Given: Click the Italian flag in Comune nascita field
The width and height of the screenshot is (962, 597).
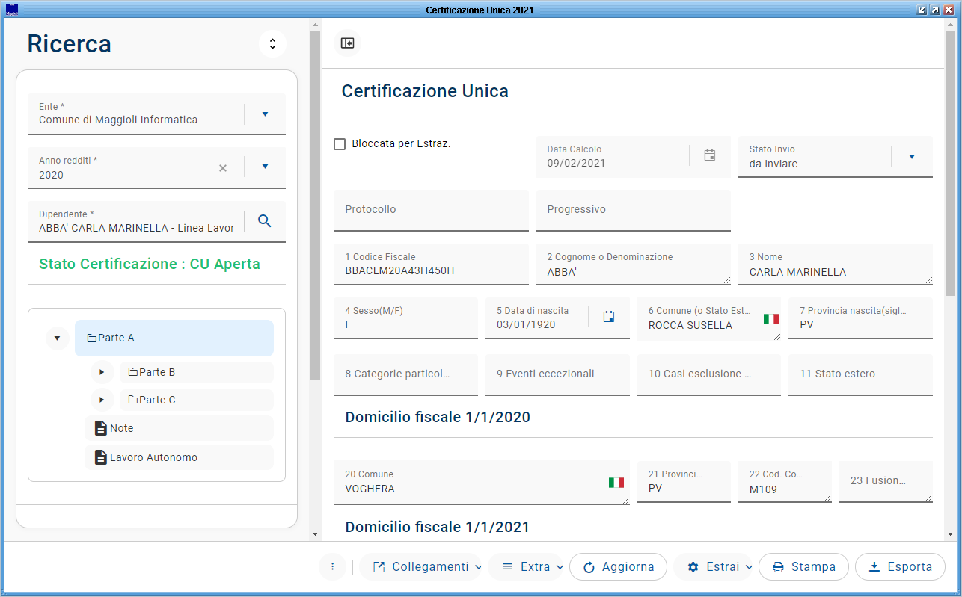Looking at the screenshot, I should 770,319.
